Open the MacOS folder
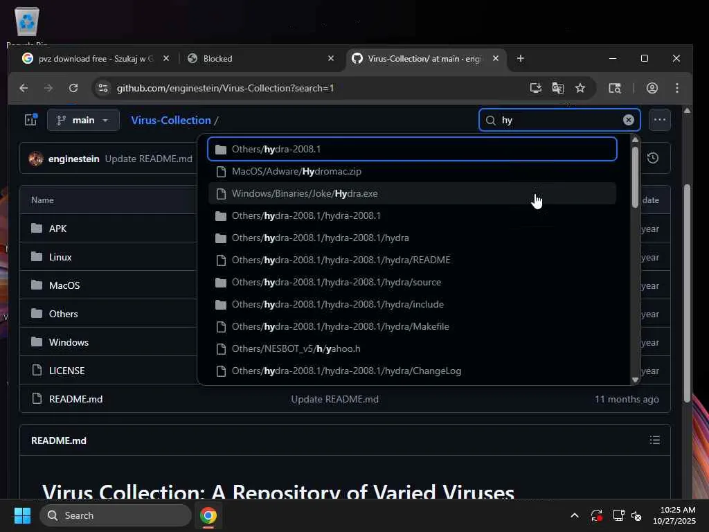The image size is (709, 532). tap(64, 285)
